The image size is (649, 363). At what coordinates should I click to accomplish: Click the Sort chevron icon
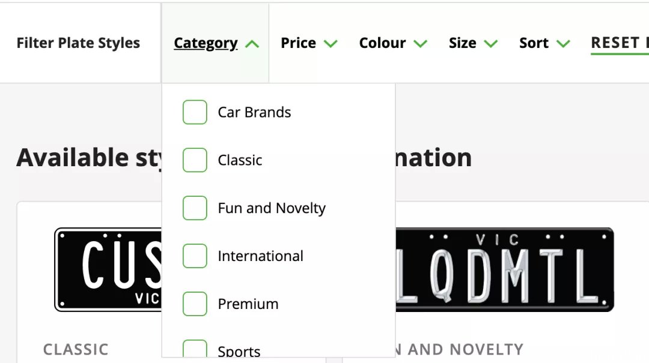point(563,43)
